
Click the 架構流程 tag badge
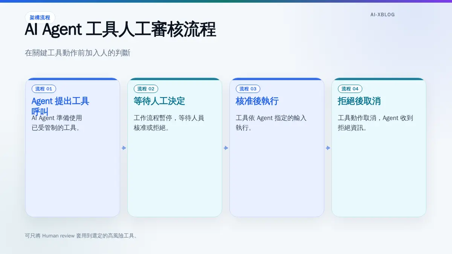[x=40, y=18]
